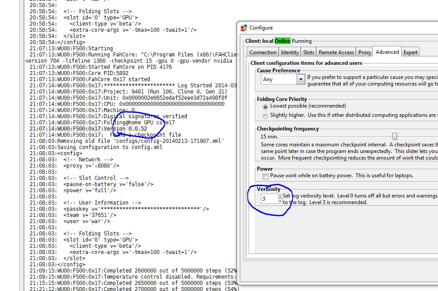The image size is (438, 291).
Task: Click log line 'Core PID:5892'
Action: tap(79, 73)
